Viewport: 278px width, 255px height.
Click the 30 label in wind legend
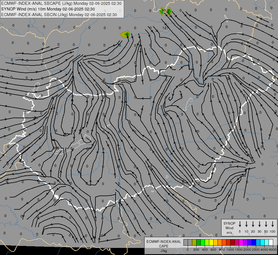pos(259,231)
